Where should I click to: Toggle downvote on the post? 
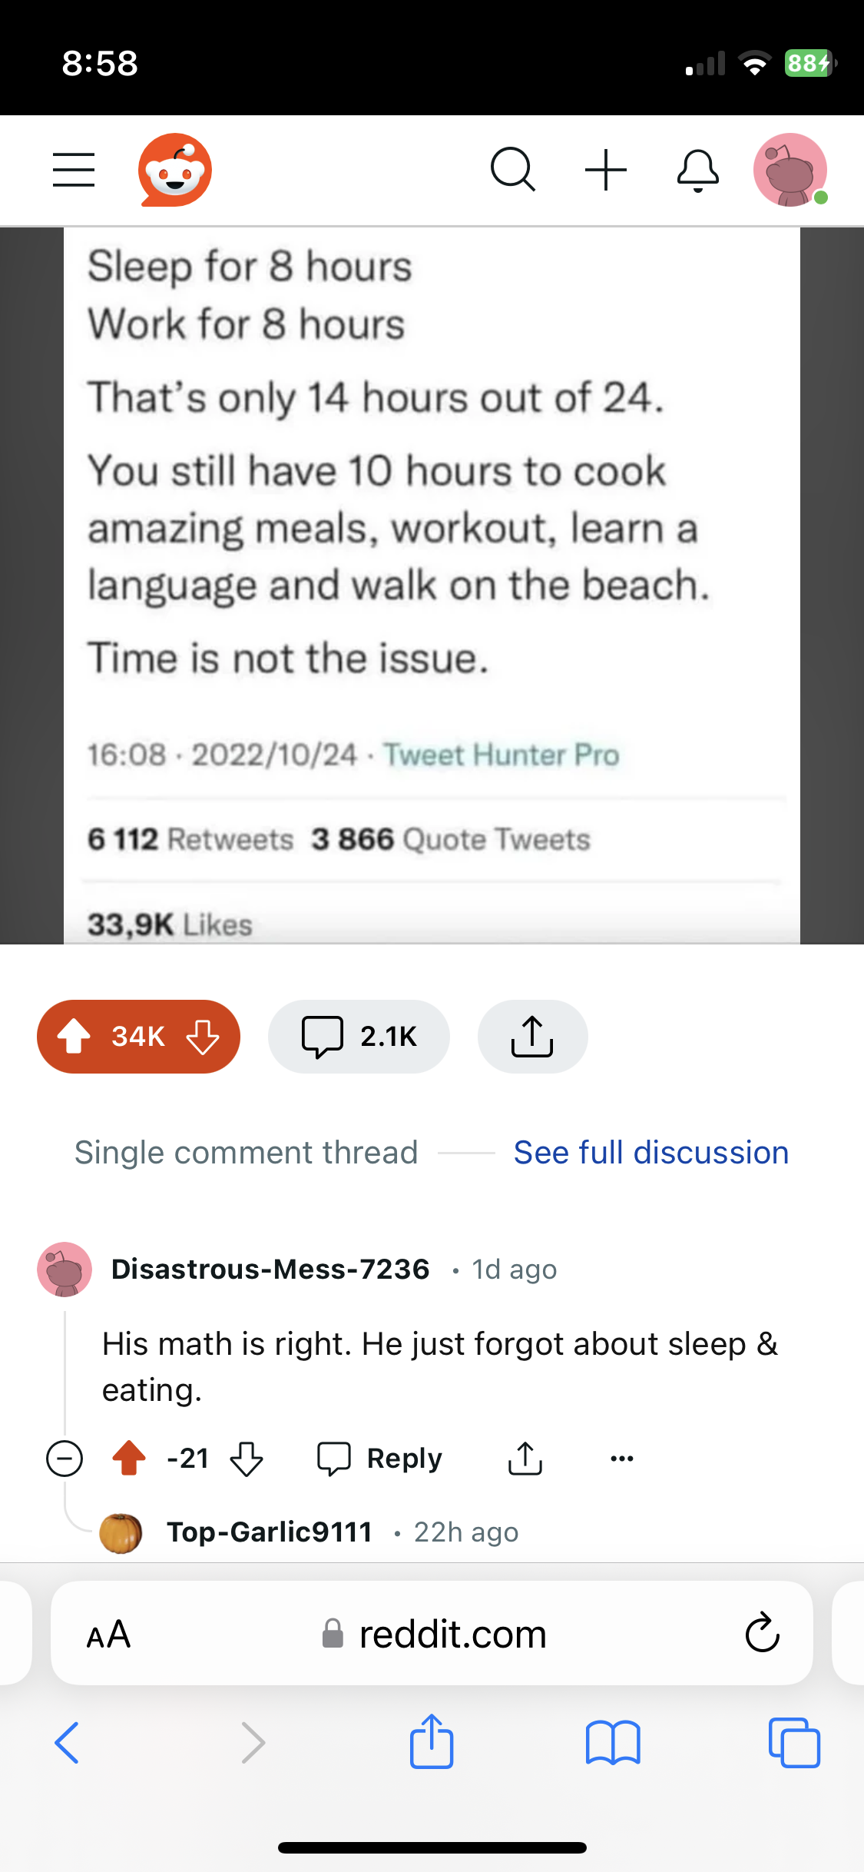(203, 1036)
